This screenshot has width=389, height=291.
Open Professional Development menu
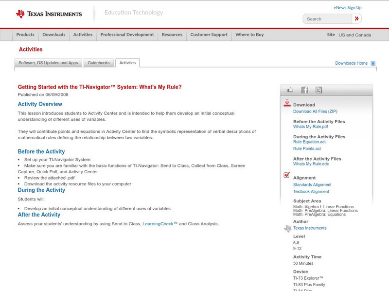127,35
